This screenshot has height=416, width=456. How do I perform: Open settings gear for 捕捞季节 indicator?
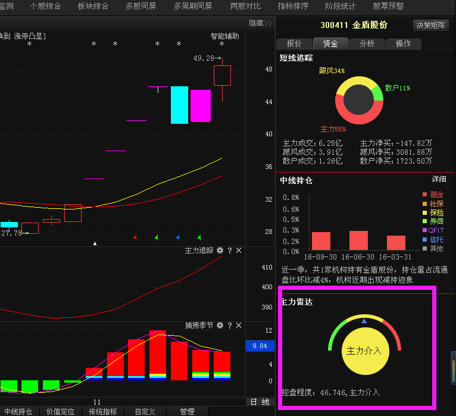click(x=220, y=326)
